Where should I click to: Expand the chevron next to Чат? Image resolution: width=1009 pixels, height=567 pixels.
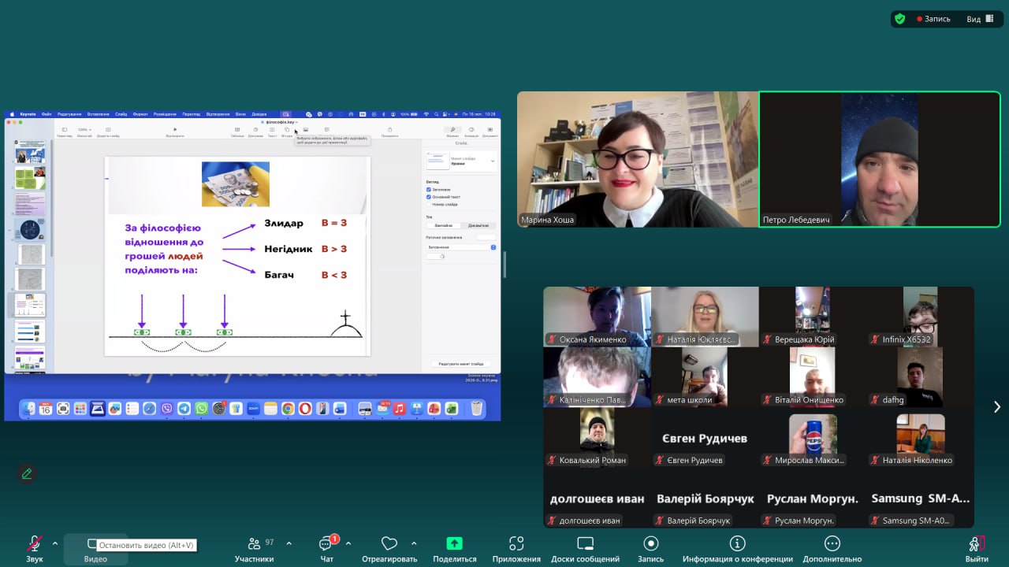[x=348, y=543]
